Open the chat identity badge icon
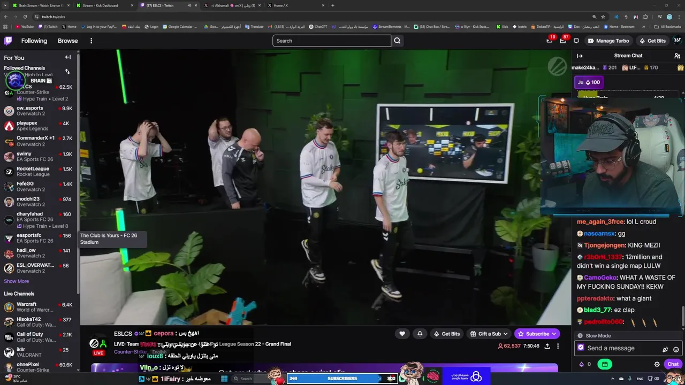Screen dimensions: 685x385 [x=581, y=348]
